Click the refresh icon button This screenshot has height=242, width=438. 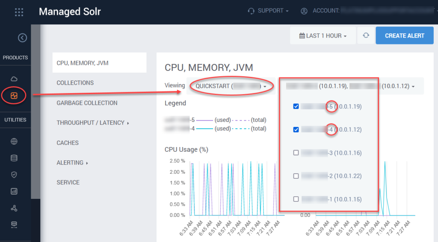366,35
